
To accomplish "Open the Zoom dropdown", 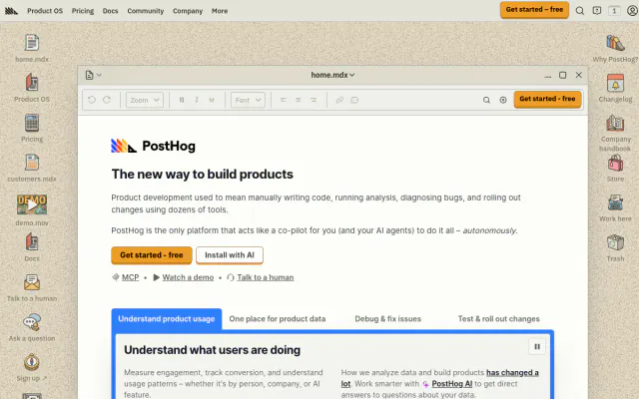I will 144,100.
